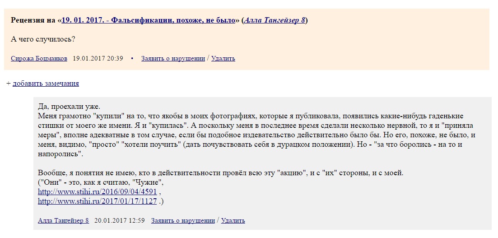This screenshot has width=498, height=238.
Task: Delete the reply by Алла Тангейзер 8
Action: (233, 220)
